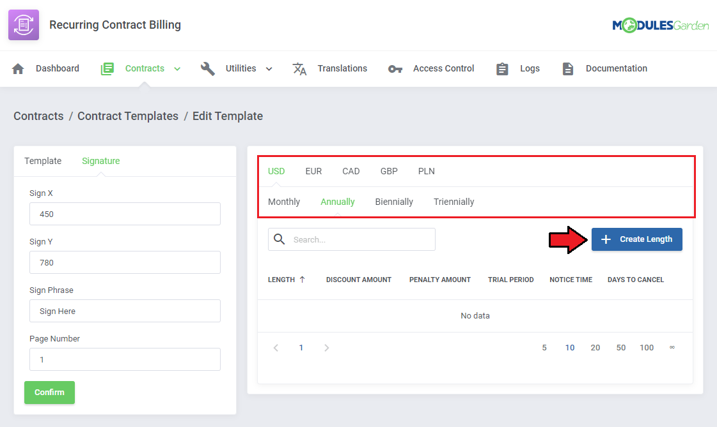The image size is (717, 427).
Task: Select the EUR currency tab
Action: coord(313,171)
